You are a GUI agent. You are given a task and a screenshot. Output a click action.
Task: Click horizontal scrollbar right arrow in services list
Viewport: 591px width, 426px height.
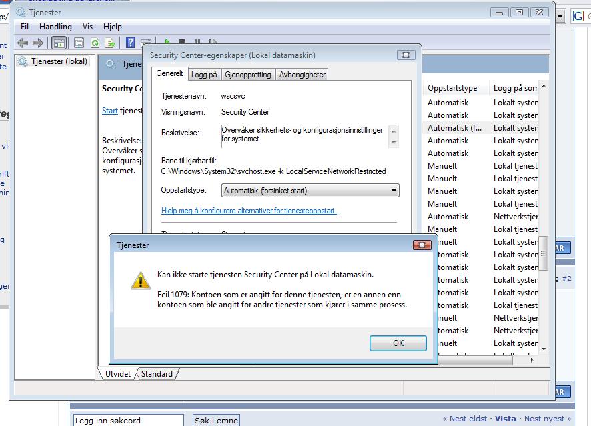[532, 360]
